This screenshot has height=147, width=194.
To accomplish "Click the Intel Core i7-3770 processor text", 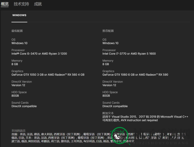I will click(129, 54).
